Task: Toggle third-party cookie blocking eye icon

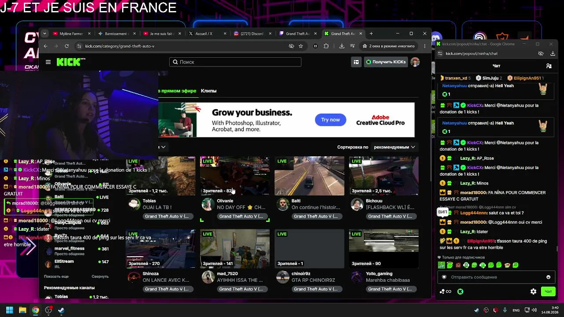Action: [x=291, y=46]
